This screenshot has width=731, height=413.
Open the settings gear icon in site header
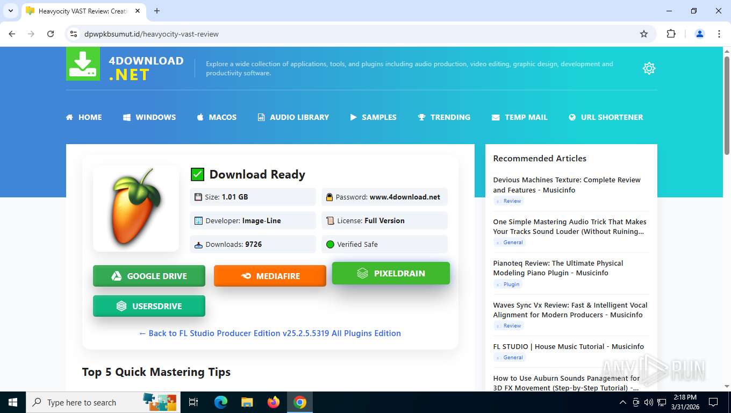[x=649, y=68]
